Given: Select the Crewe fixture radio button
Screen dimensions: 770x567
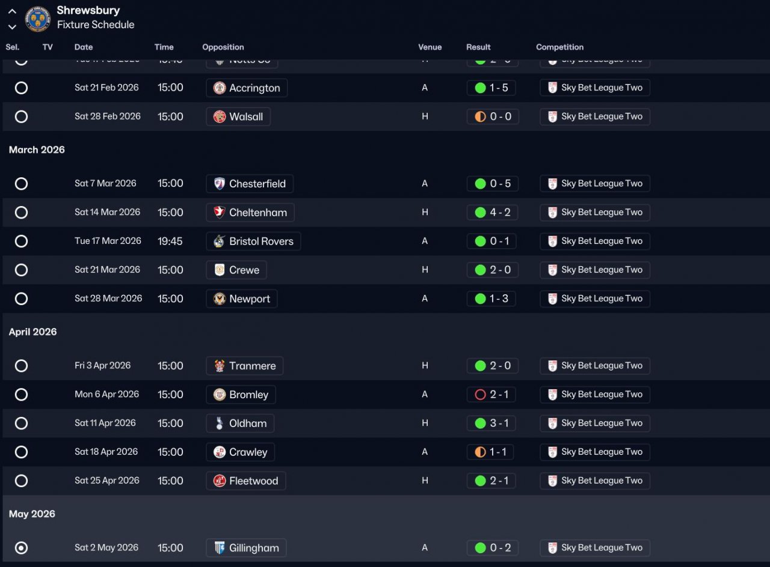Looking at the screenshot, I should pyautogui.click(x=21, y=270).
